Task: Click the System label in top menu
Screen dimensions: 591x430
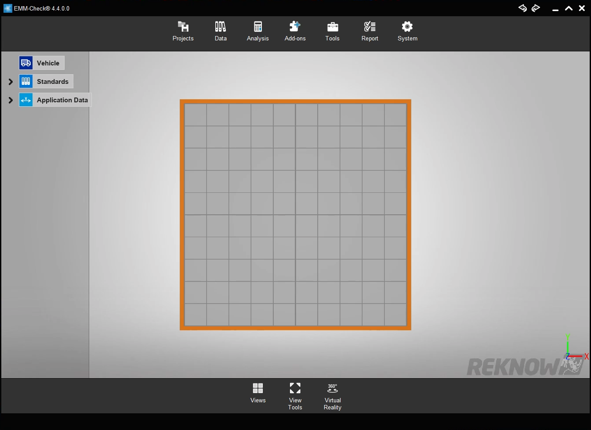Action: 408,39
